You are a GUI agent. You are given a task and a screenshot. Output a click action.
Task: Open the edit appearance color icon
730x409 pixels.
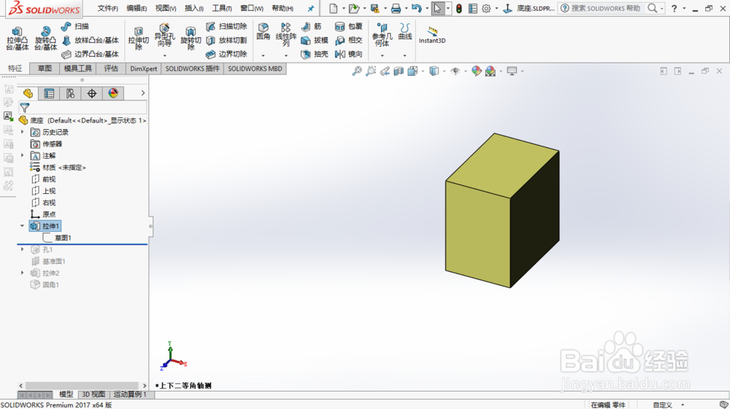pos(476,71)
